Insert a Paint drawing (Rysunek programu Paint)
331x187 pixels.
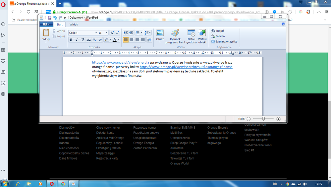coord(175,33)
